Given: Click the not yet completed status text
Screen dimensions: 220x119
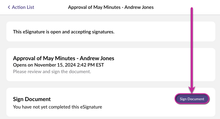Looking at the screenshot, I should [58, 106].
